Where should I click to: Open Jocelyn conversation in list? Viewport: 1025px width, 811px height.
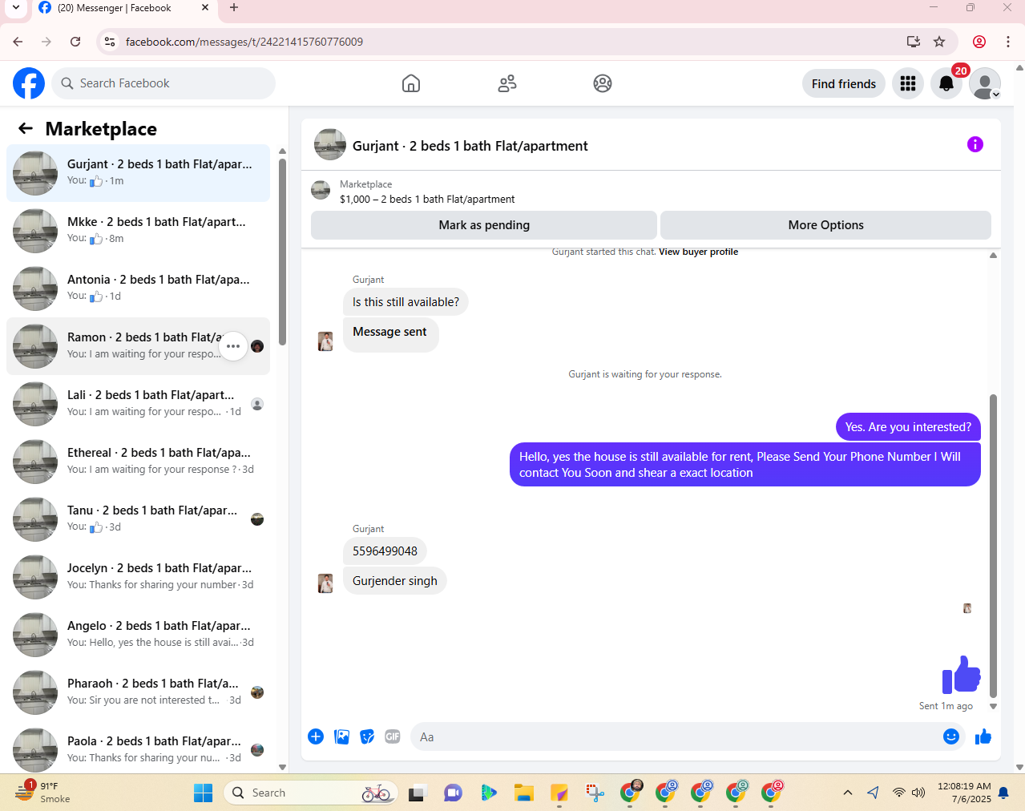[x=138, y=577]
